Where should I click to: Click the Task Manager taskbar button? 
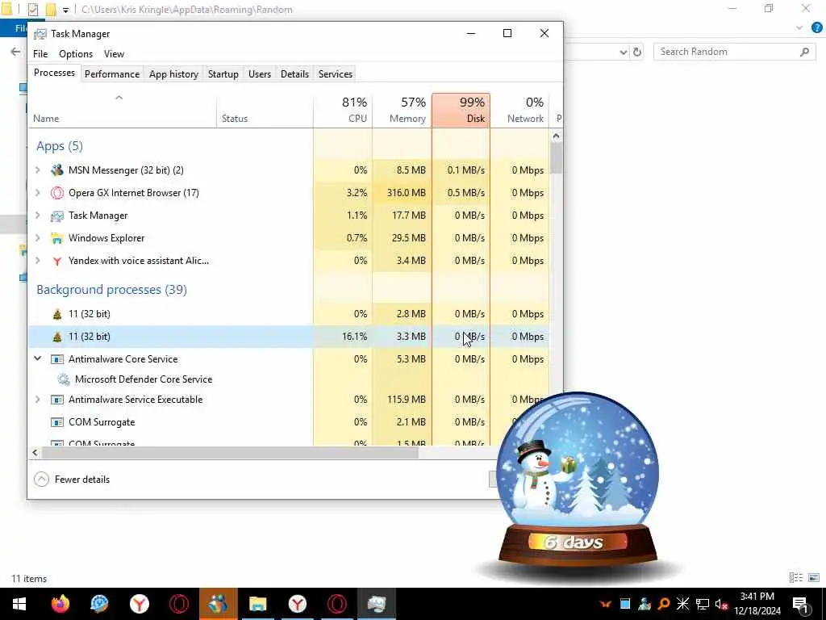[x=376, y=604]
